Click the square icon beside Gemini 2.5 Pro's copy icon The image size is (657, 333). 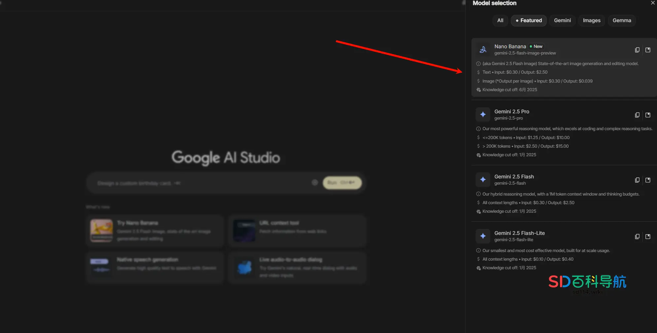(x=648, y=115)
